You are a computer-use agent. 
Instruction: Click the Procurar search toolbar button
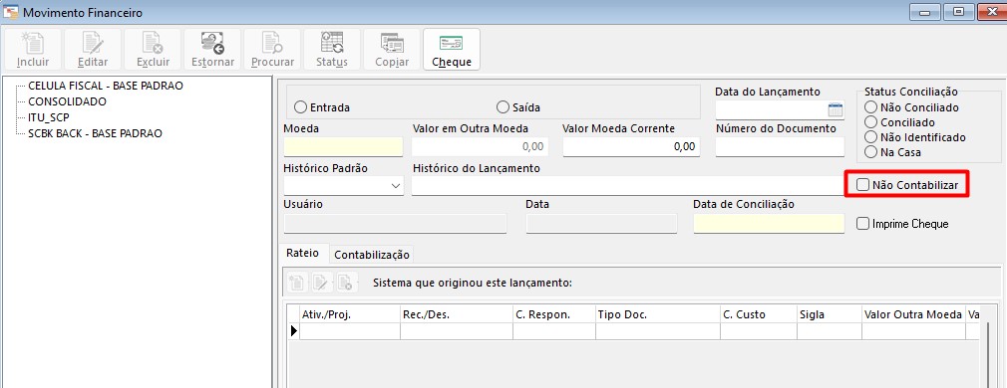pyautogui.click(x=272, y=50)
